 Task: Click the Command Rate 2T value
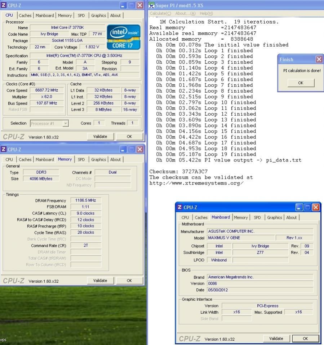pyautogui.click(x=86, y=246)
